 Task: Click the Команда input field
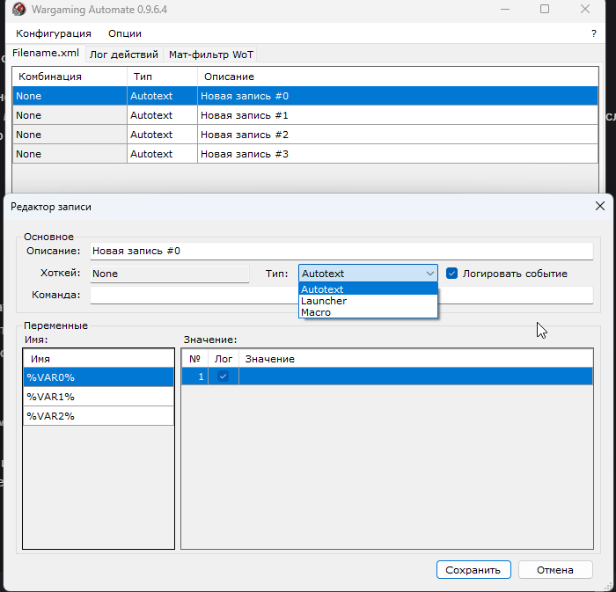194,296
